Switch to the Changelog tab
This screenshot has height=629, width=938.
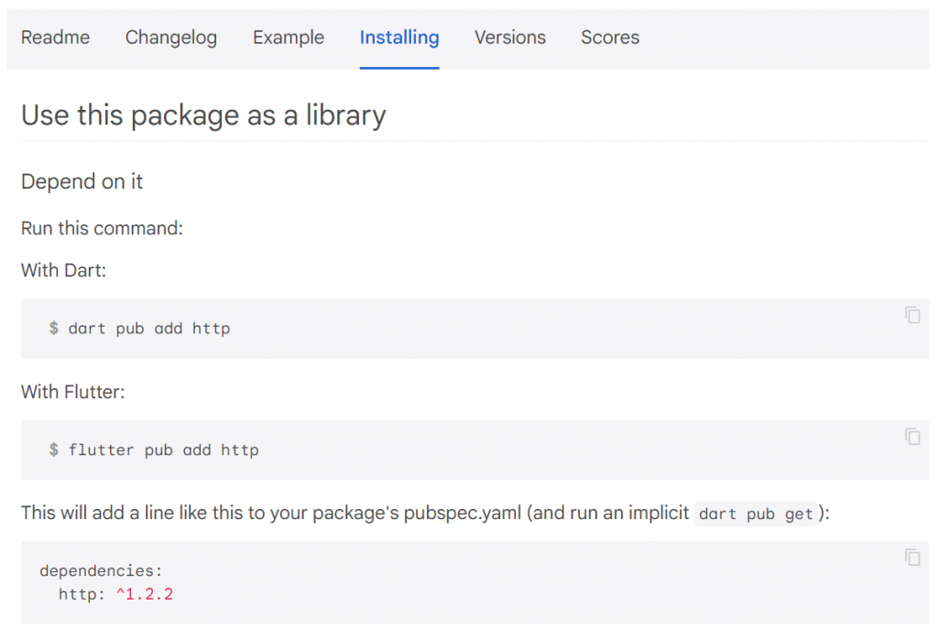coord(171,38)
